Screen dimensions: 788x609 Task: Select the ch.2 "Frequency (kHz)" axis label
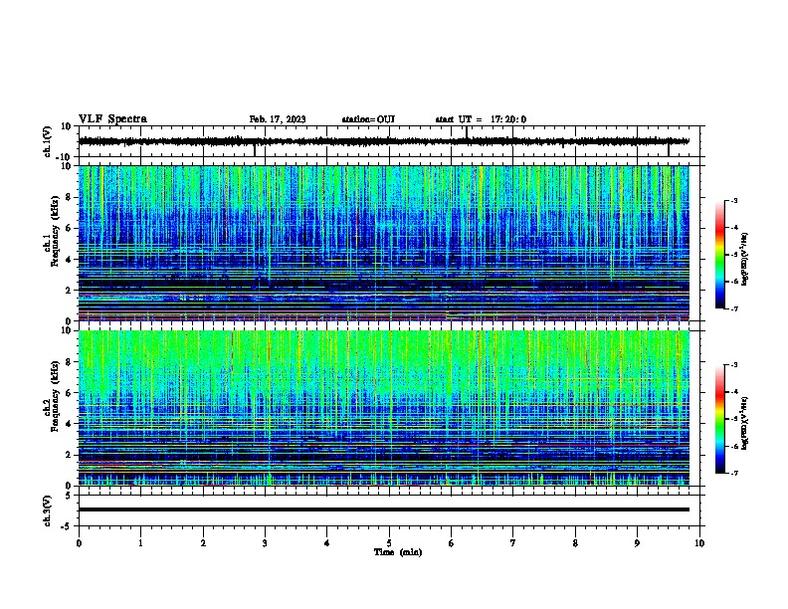pyautogui.click(x=56, y=396)
